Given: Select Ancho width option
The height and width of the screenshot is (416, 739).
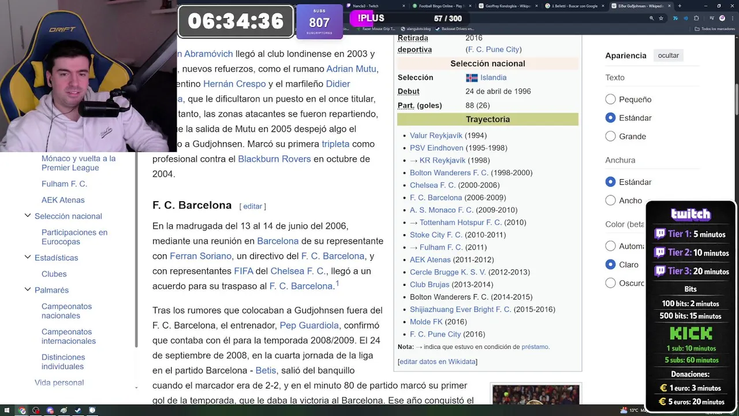Looking at the screenshot, I should pos(610,200).
